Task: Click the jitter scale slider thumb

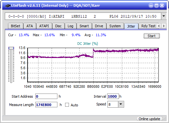Action: [11, 48]
